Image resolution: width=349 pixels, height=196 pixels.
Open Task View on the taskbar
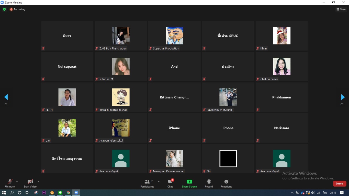tap(27, 193)
